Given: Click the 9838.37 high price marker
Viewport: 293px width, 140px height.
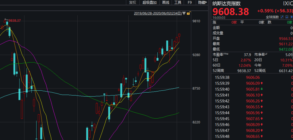Looking at the screenshot, I should [x=15, y=20].
